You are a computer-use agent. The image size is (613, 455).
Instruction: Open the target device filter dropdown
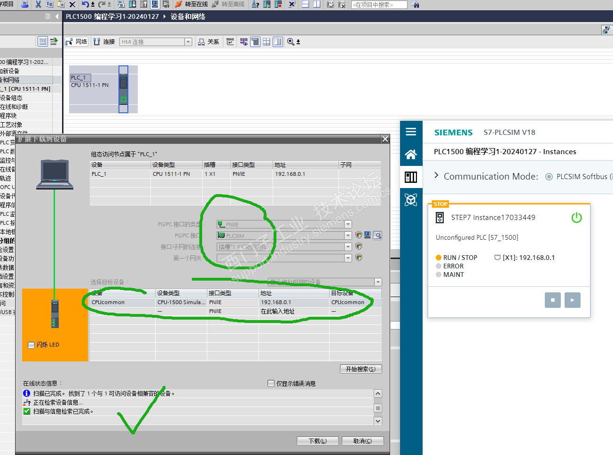(378, 282)
